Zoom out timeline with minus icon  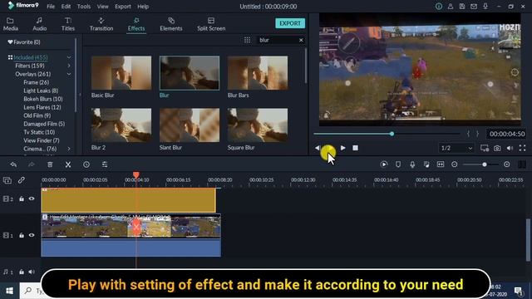click(455, 164)
